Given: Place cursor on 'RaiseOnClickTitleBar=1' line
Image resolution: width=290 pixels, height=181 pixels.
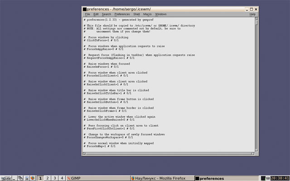Looking at the screenshot, I should (x=107, y=93).
